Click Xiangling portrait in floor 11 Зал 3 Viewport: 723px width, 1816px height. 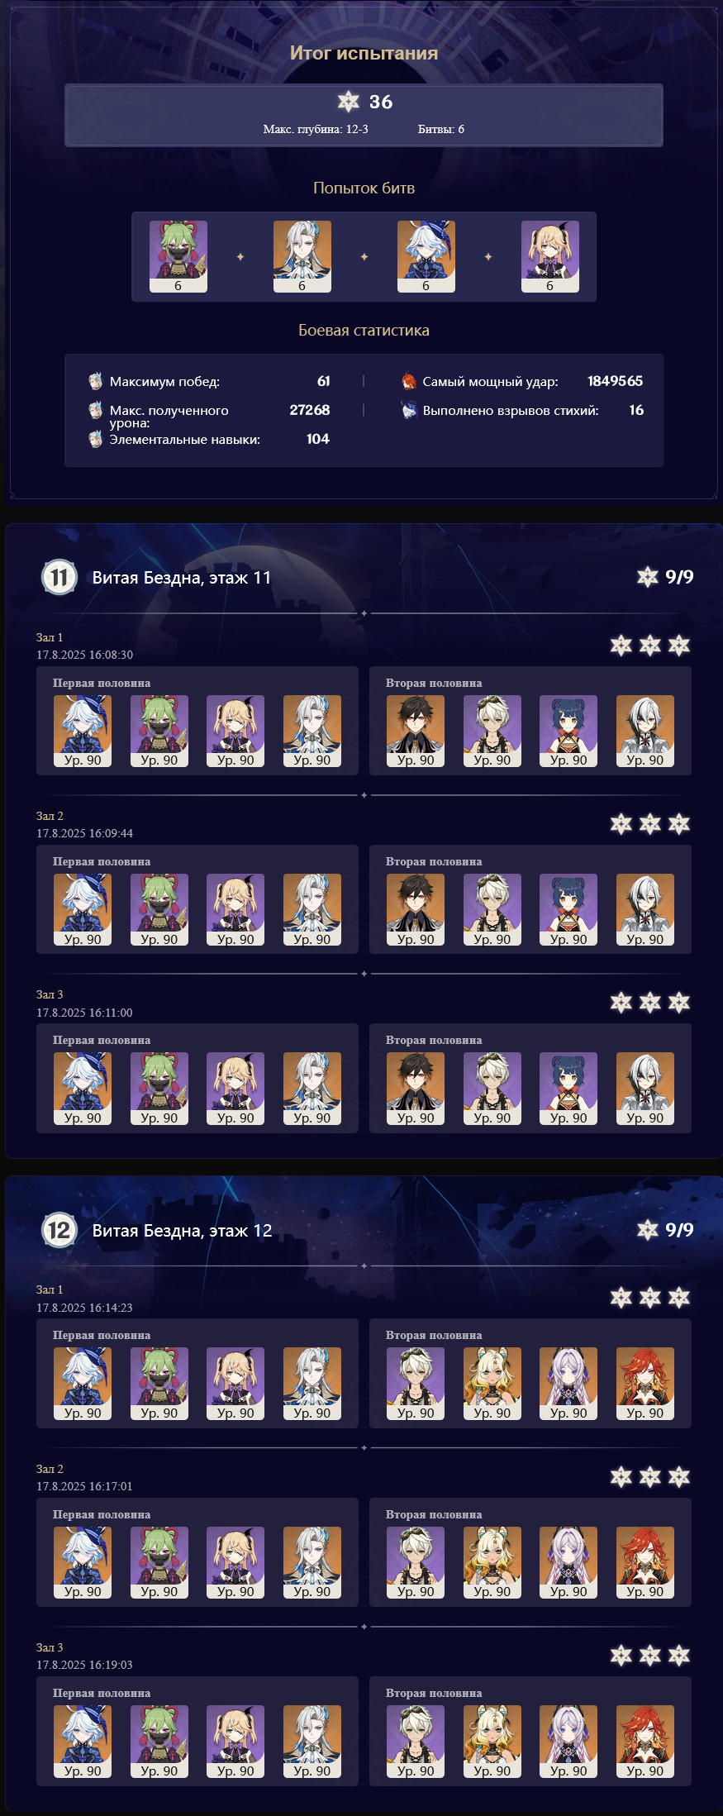click(x=568, y=1089)
